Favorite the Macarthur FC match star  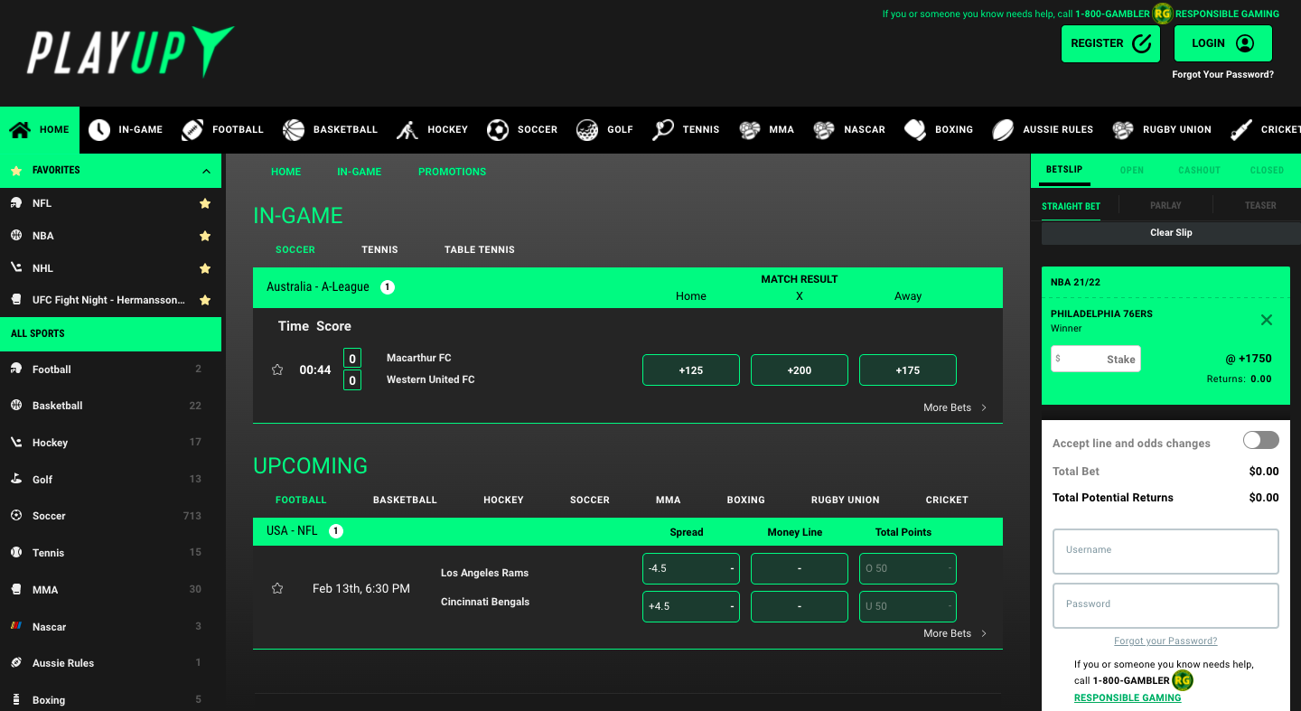(277, 370)
